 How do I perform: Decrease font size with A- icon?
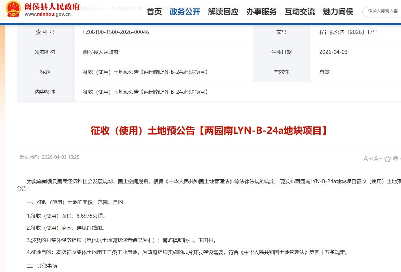click(378, 159)
